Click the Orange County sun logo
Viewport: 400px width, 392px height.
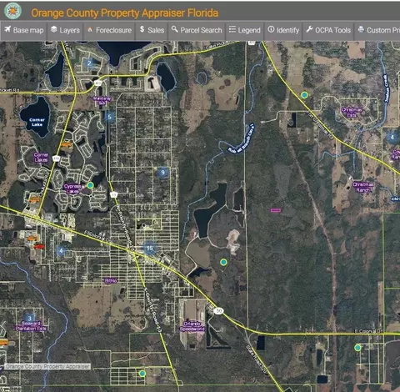(x=12, y=11)
